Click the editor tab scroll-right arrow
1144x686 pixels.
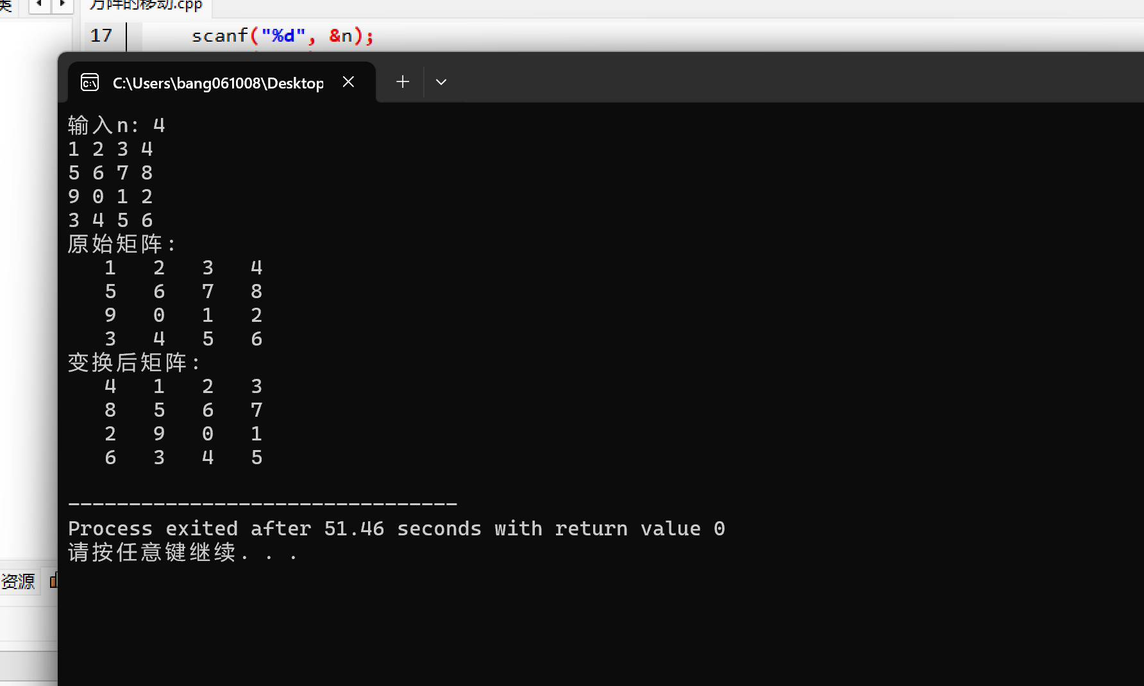click(x=62, y=5)
